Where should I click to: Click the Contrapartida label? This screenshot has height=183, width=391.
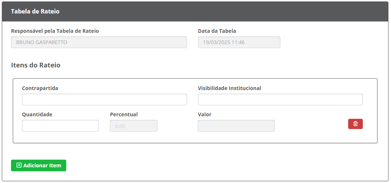[40, 88]
